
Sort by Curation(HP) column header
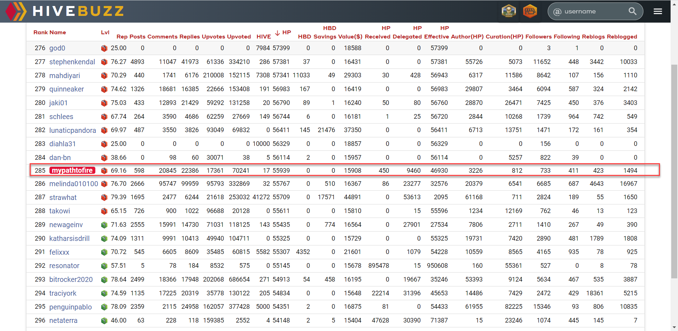click(x=504, y=37)
